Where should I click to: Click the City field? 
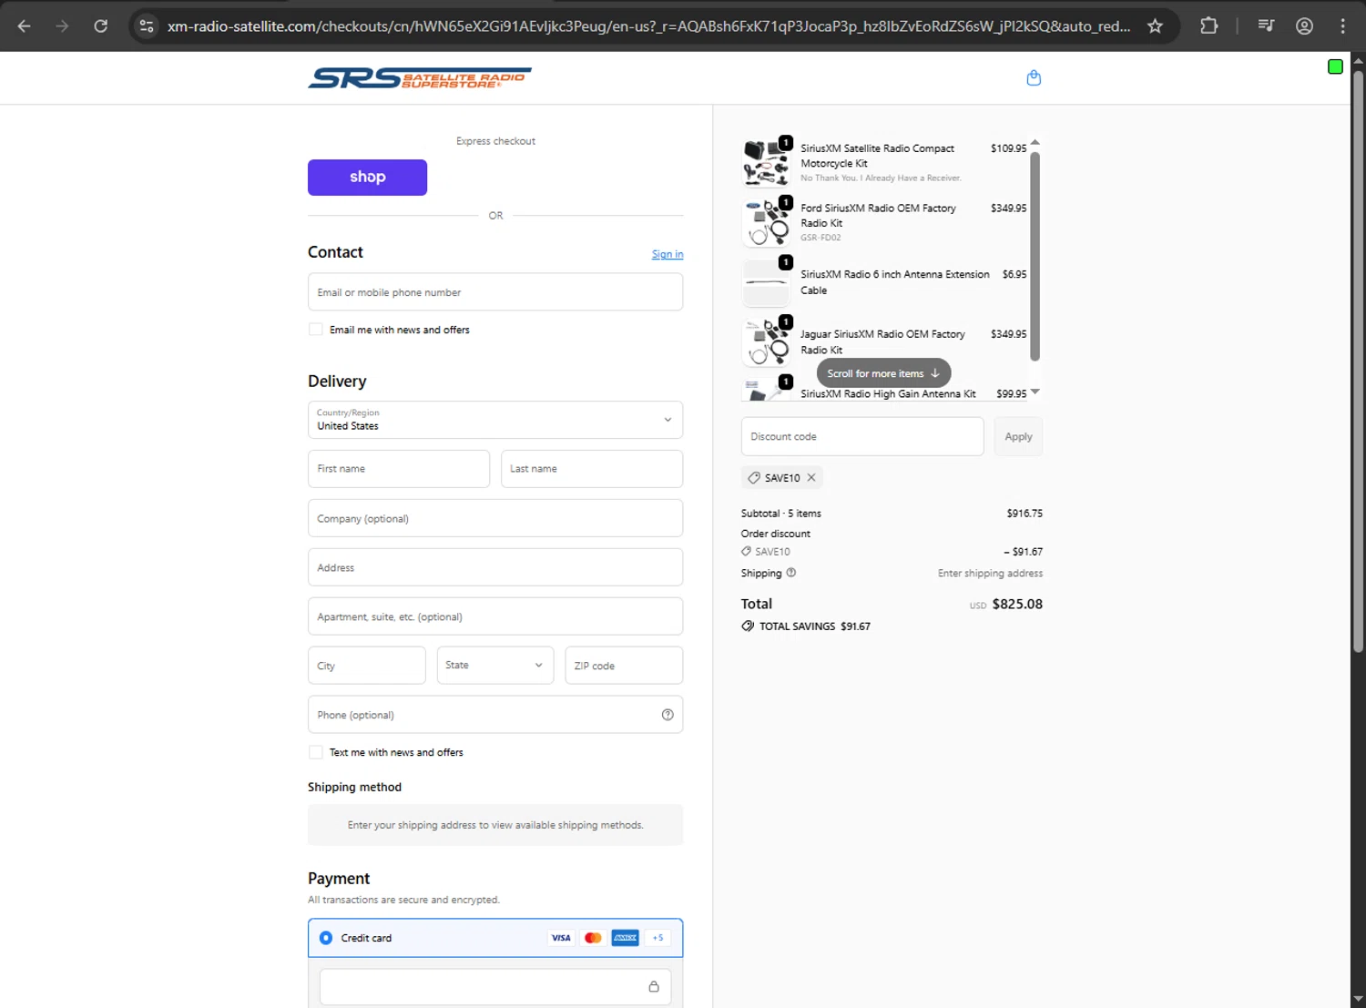coord(367,666)
